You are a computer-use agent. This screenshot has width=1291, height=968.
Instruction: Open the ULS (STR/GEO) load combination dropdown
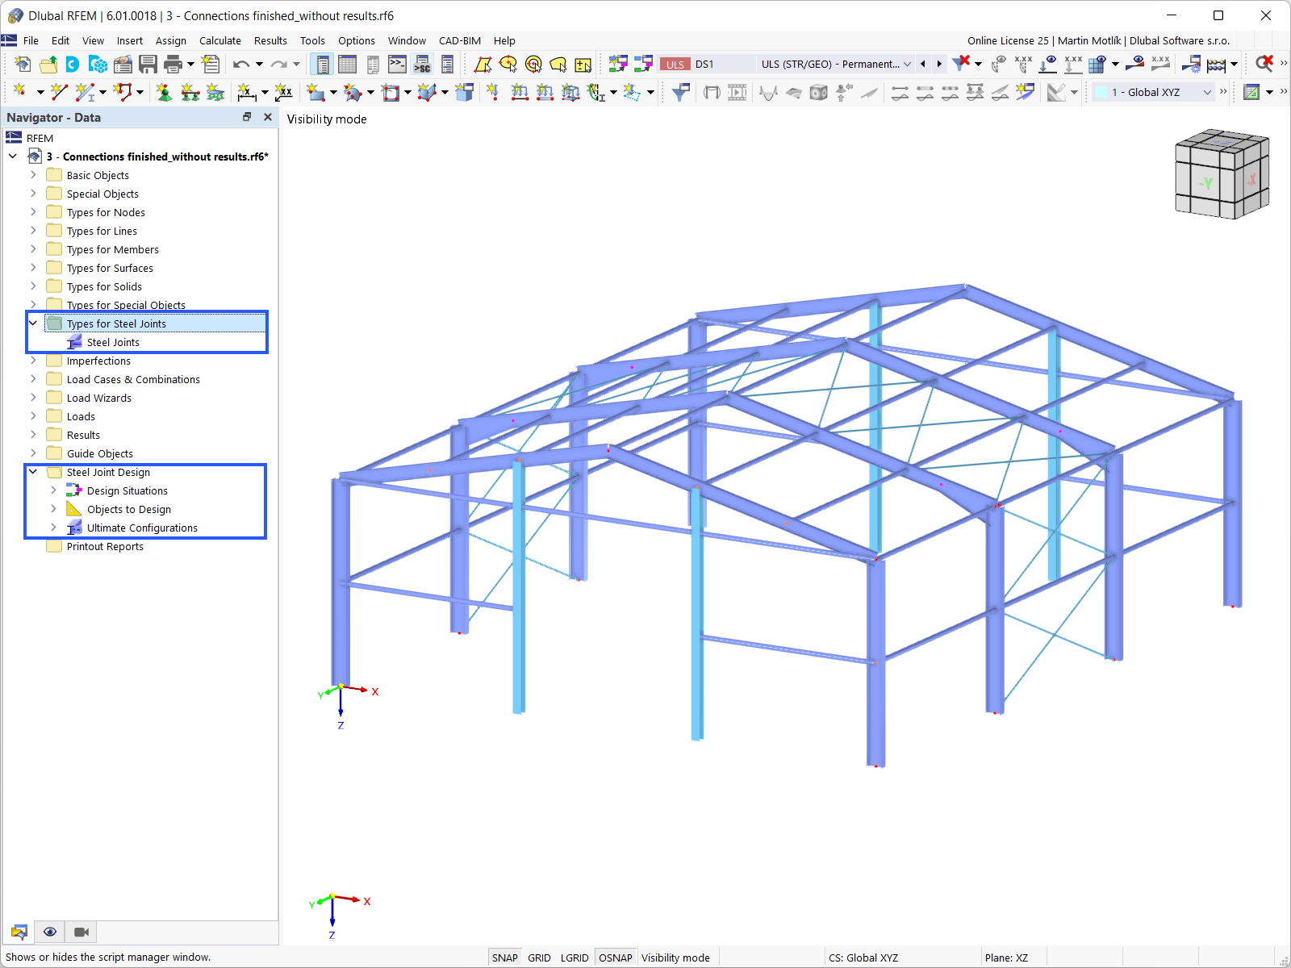point(909,64)
